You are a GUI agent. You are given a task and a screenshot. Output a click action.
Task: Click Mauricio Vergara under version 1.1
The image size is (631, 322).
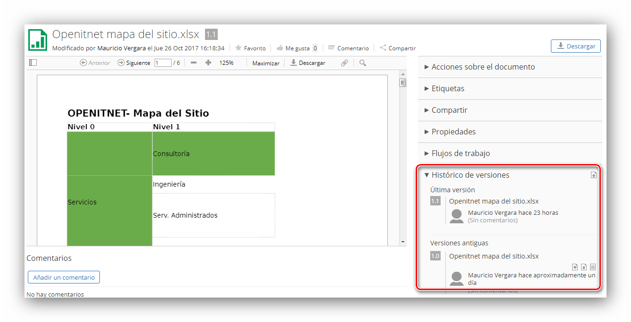492,212
